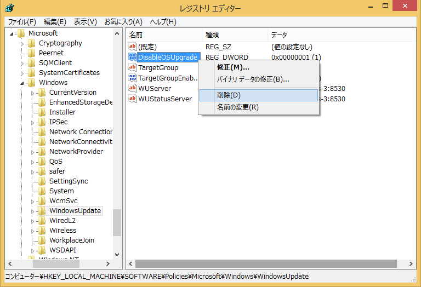
Task: Open the お気に入り(A) menu
Action: coord(123,22)
